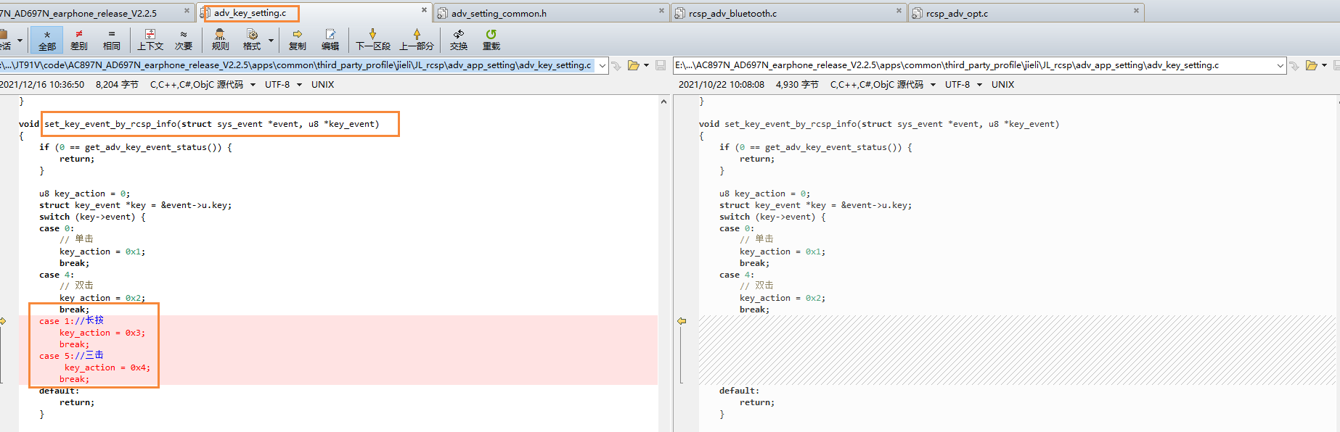Click the yellow copy-to-right arrow in left gutter
The height and width of the screenshot is (432, 1340).
coord(3,320)
